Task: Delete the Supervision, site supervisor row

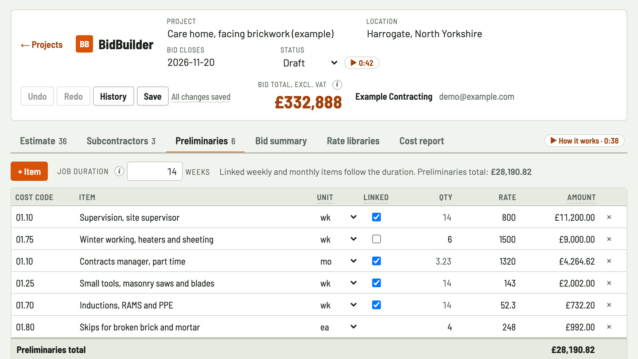Action: tap(609, 217)
